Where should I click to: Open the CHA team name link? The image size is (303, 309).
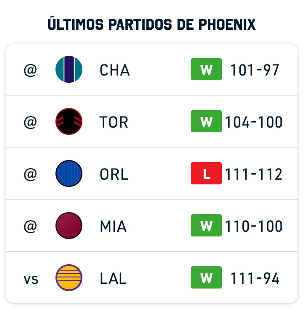pyautogui.click(x=115, y=70)
